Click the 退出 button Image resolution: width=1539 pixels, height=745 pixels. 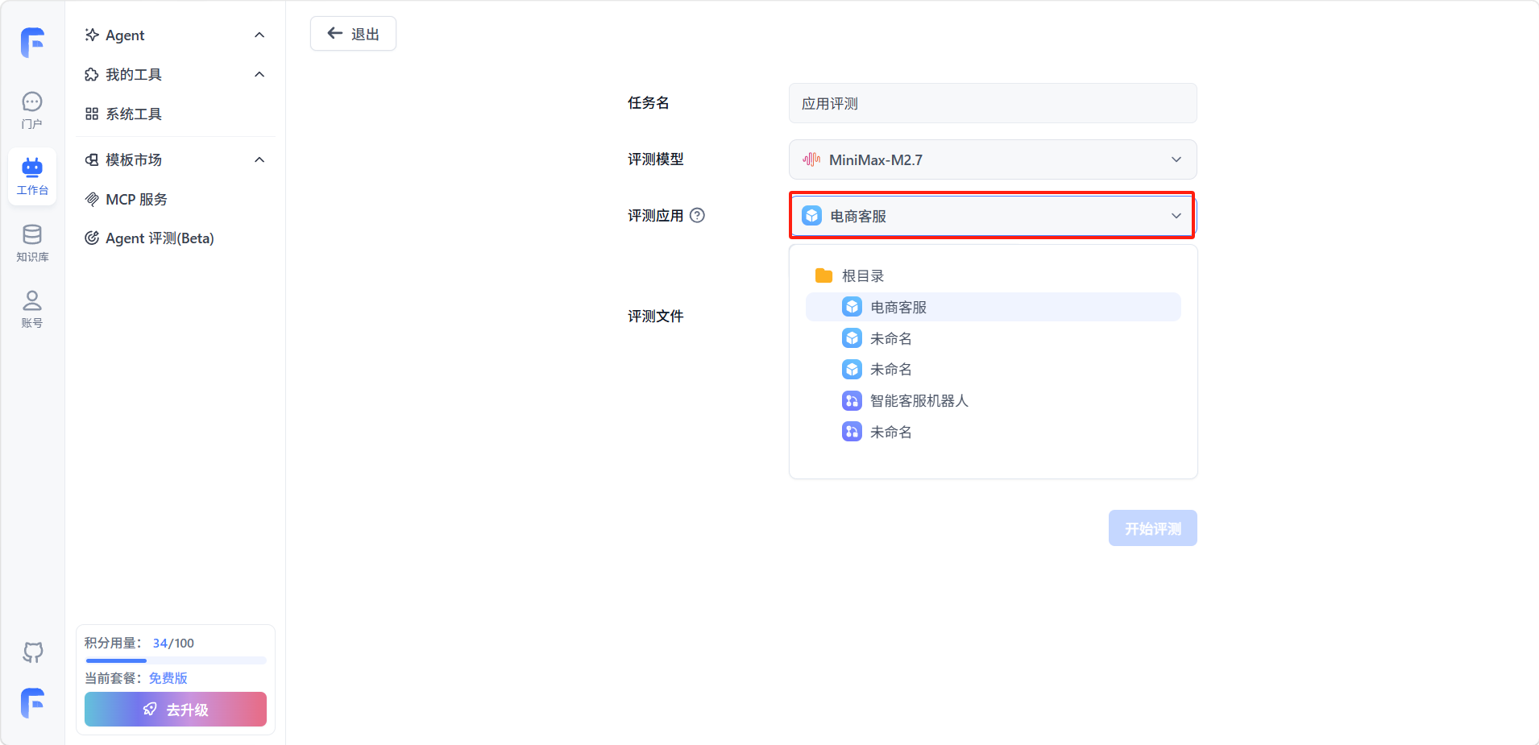point(353,33)
